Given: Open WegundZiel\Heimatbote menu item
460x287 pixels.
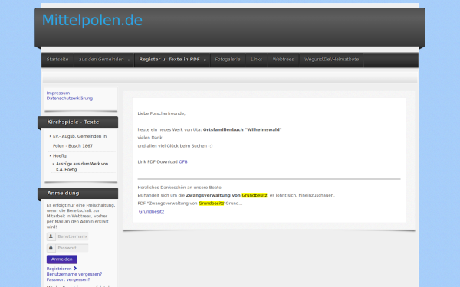Looking at the screenshot, I should pyautogui.click(x=331, y=60).
